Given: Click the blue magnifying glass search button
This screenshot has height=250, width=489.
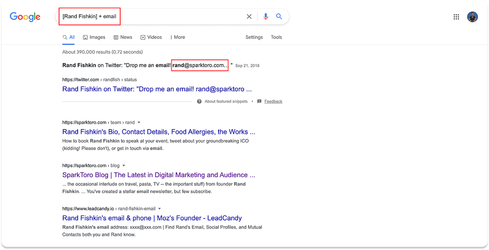Looking at the screenshot, I should (x=279, y=16).
